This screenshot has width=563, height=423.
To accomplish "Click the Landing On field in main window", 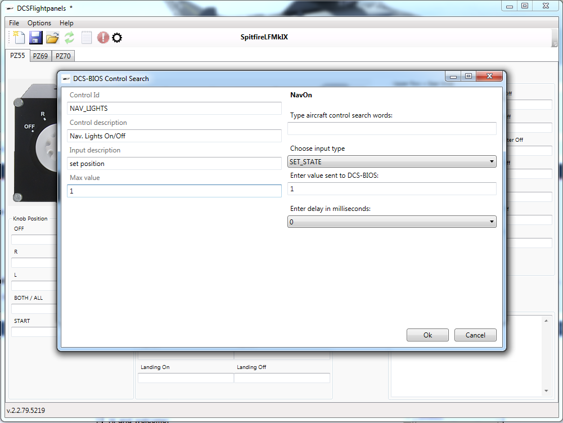I will point(186,378).
